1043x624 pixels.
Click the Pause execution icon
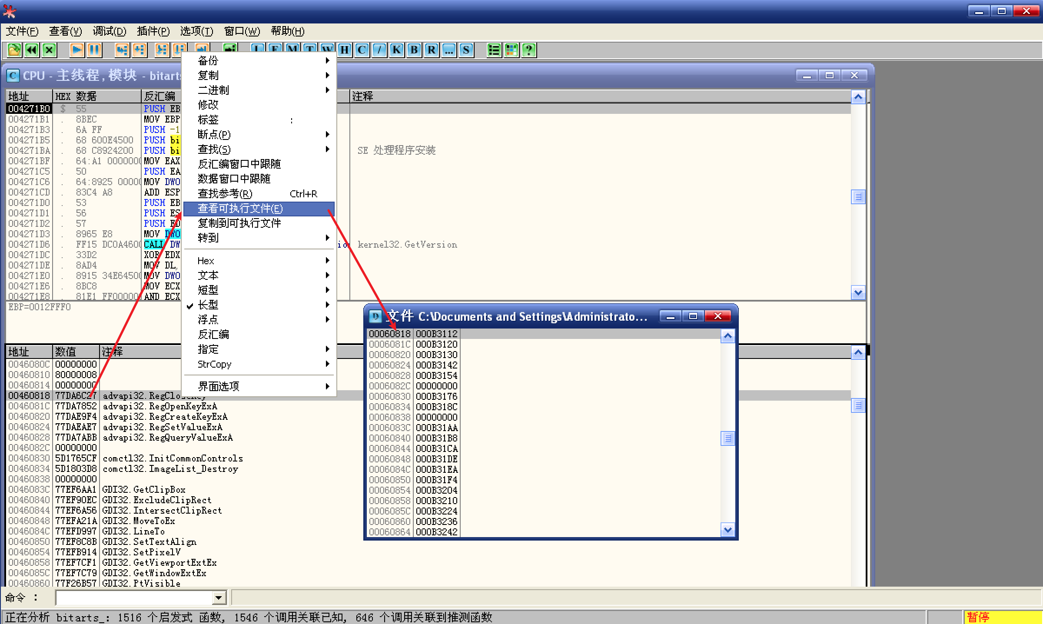click(x=94, y=50)
